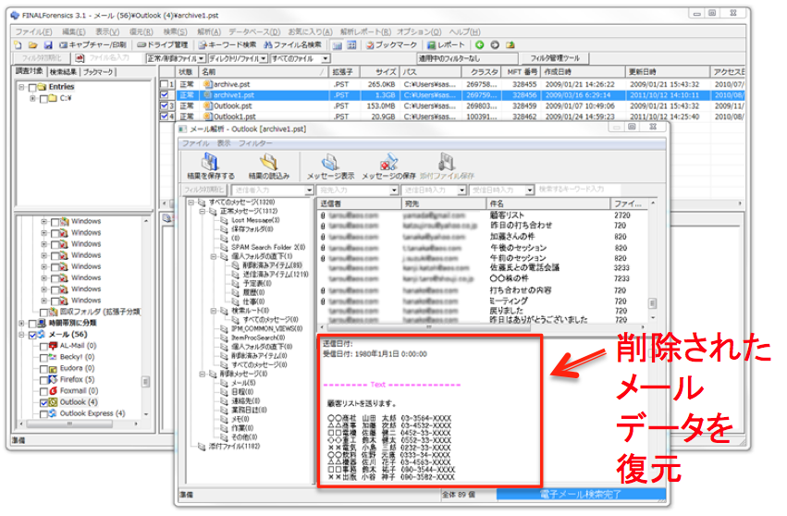This screenshot has height=516, width=787.
Task: Uncheck the Outlook (4) checkbox
Action: tap(43, 402)
